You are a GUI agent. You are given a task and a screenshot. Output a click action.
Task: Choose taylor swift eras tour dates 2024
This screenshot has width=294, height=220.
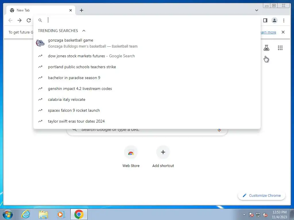(x=147, y=121)
